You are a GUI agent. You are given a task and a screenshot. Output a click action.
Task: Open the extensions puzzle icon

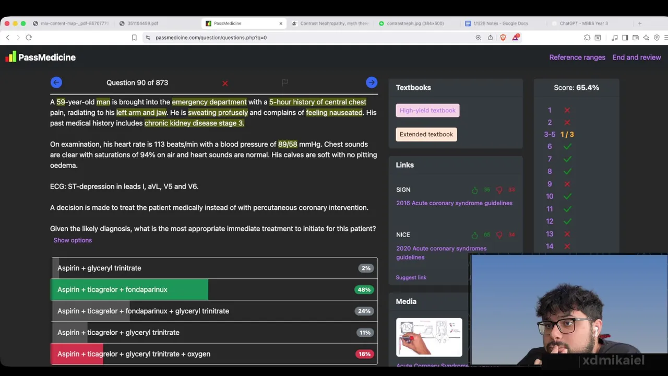click(x=587, y=38)
